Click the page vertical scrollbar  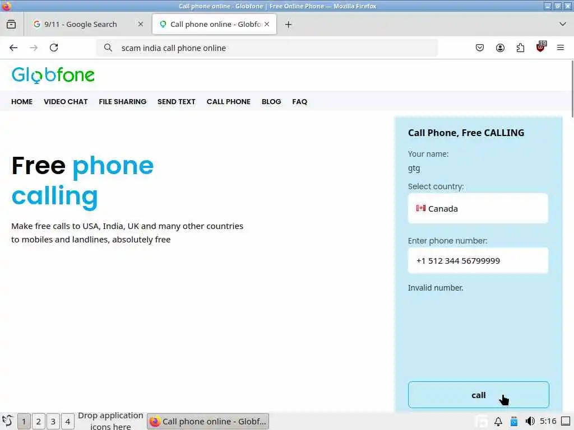point(572,90)
